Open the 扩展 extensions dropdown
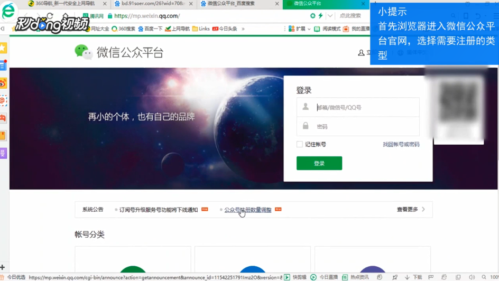 tap(300, 29)
